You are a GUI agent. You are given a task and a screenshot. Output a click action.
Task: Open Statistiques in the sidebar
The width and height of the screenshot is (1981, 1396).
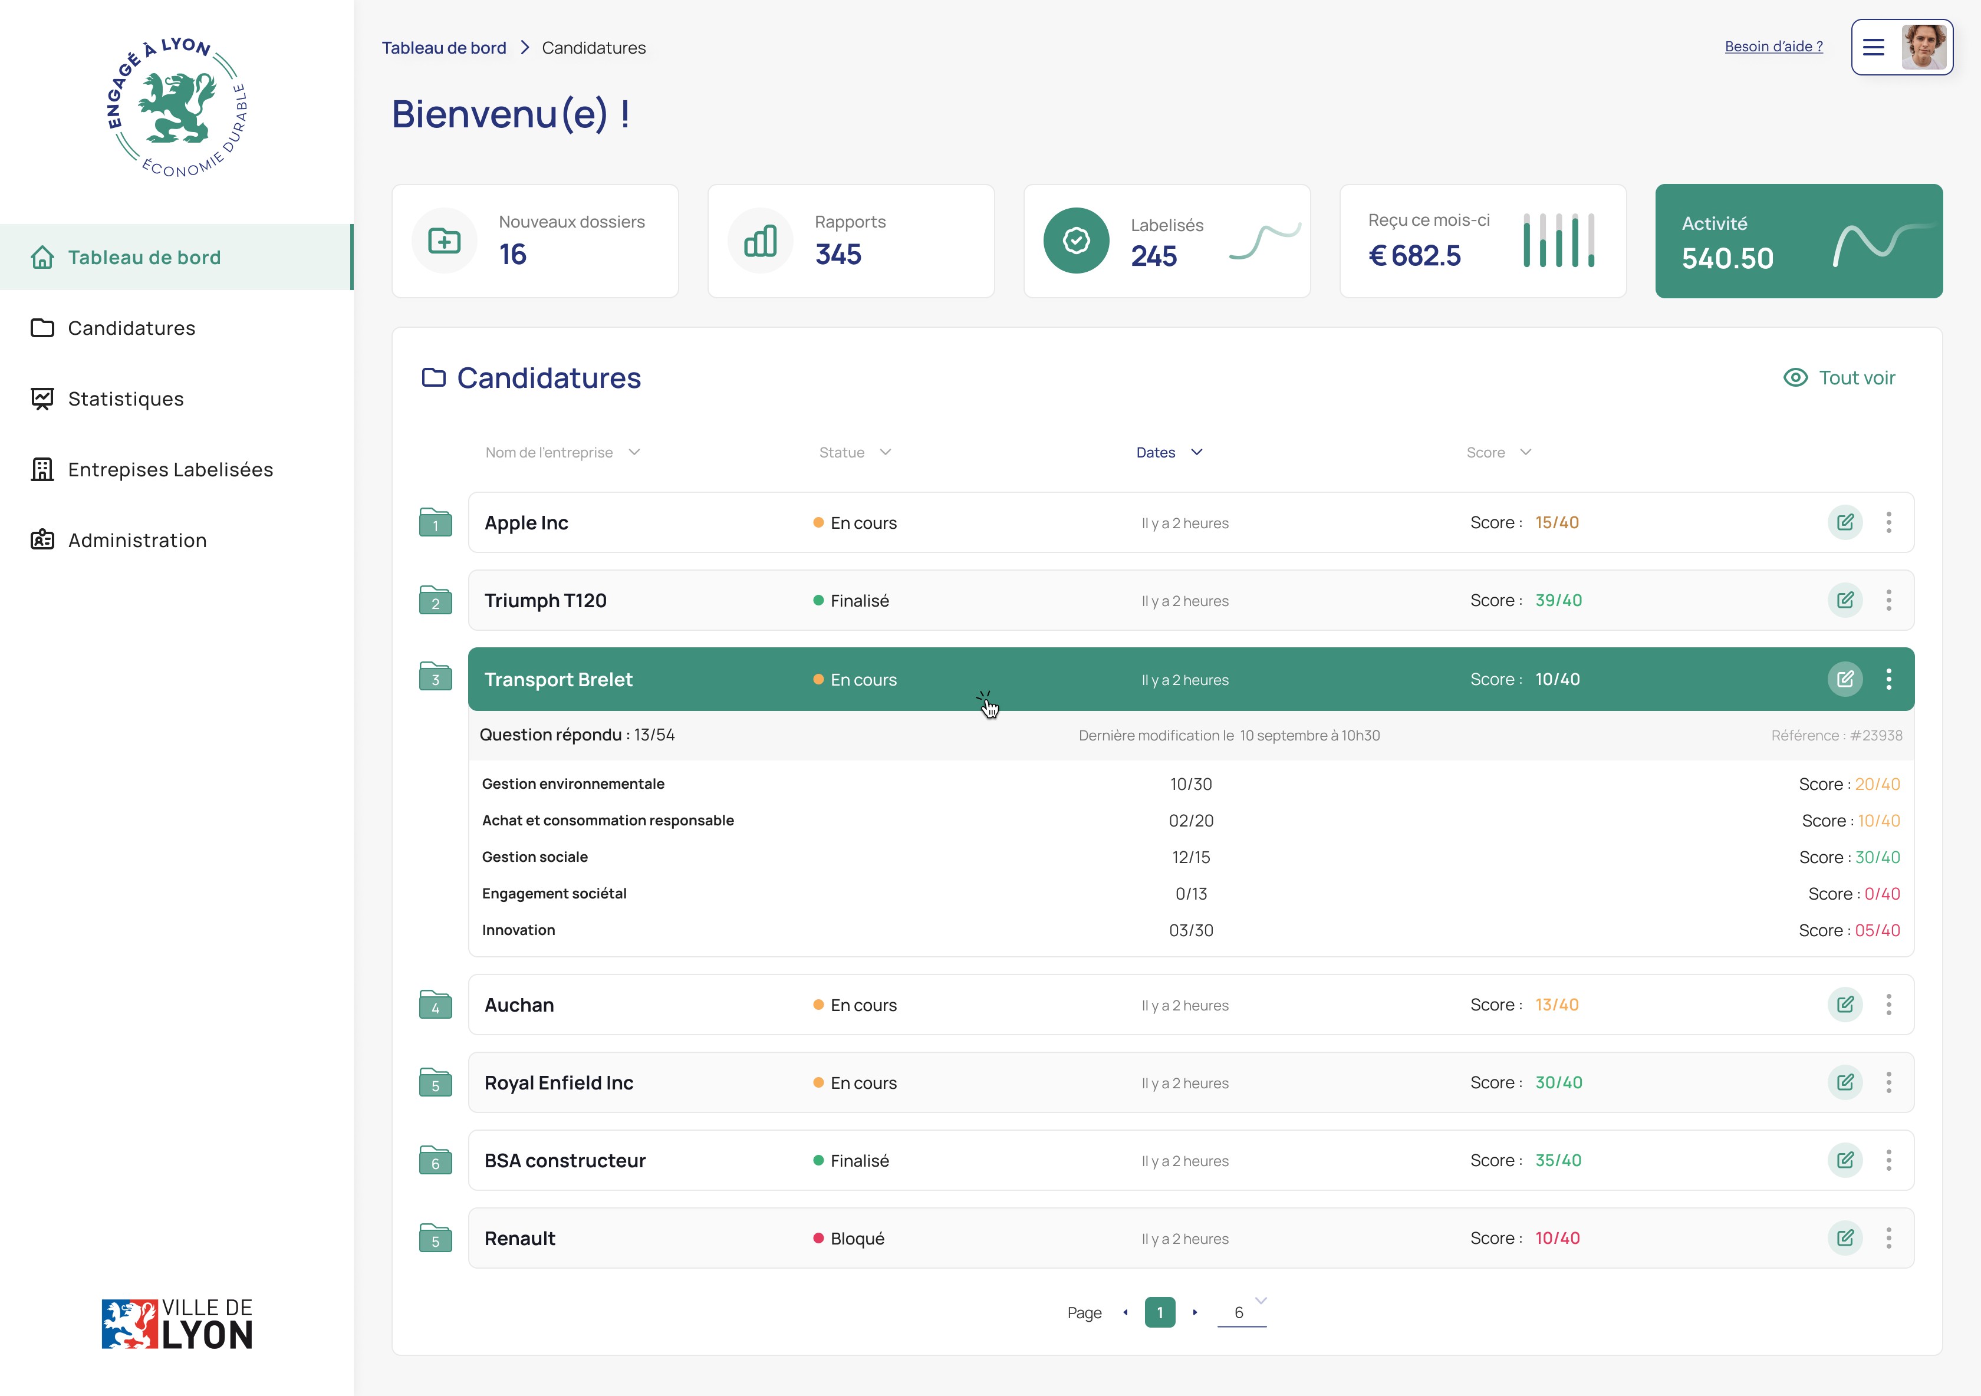tap(126, 399)
